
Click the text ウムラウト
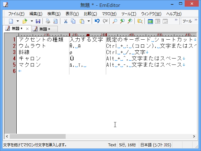[32, 46]
